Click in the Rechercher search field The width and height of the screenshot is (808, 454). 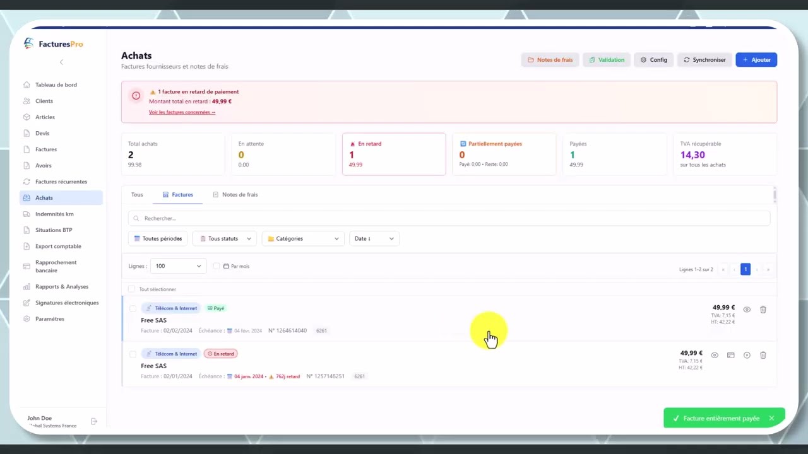click(x=449, y=218)
